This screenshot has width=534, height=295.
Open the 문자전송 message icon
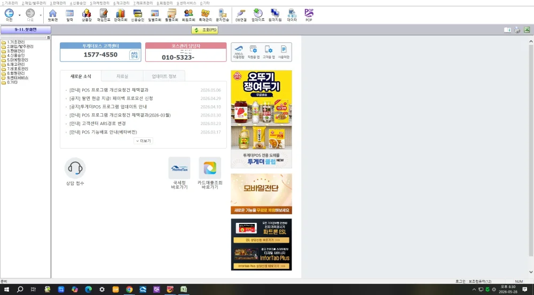pos(222,15)
